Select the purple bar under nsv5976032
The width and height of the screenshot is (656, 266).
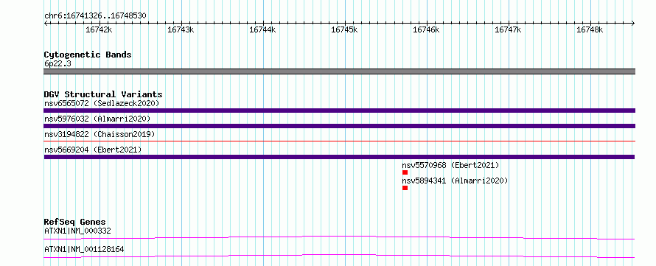[339, 126]
